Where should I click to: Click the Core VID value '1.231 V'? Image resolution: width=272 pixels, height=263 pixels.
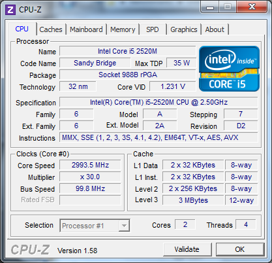(173, 86)
